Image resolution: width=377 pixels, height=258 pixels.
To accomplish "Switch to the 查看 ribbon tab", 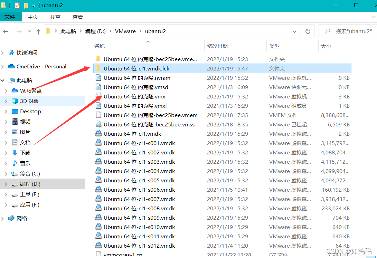I will click(x=78, y=17).
